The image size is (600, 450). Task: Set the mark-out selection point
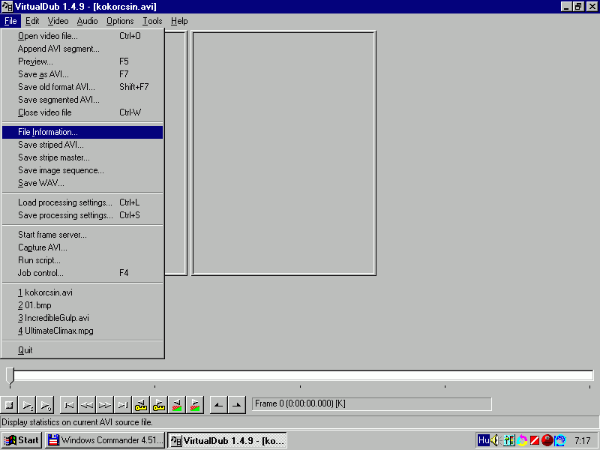(x=236, y=405)
